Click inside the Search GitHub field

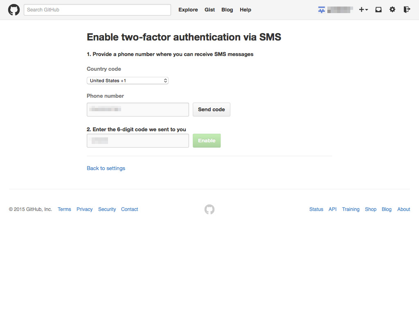pos(97,9)
